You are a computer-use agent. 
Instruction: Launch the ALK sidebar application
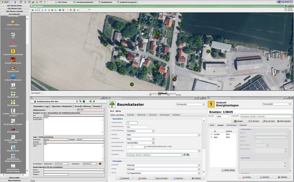coord(13,35)
